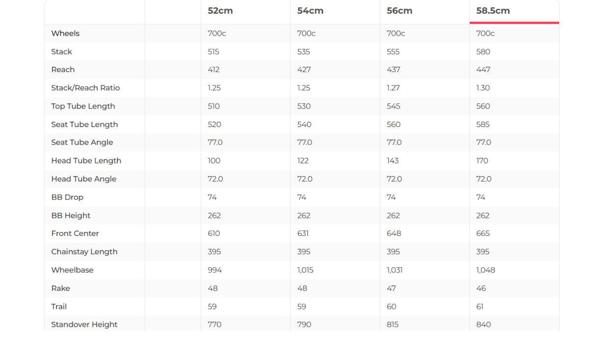Click the Trail value 60
This screenshot has width=600, height=337.
tap(392, 307)
